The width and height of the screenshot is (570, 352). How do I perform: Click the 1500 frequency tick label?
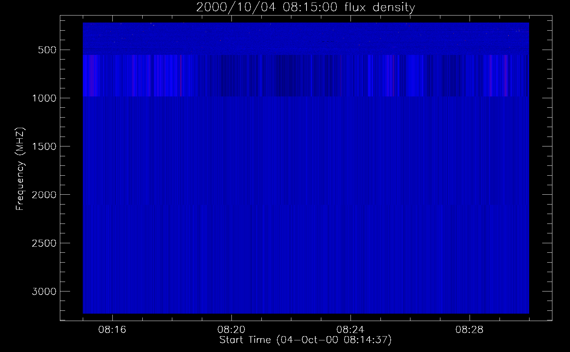pos(44,146)
